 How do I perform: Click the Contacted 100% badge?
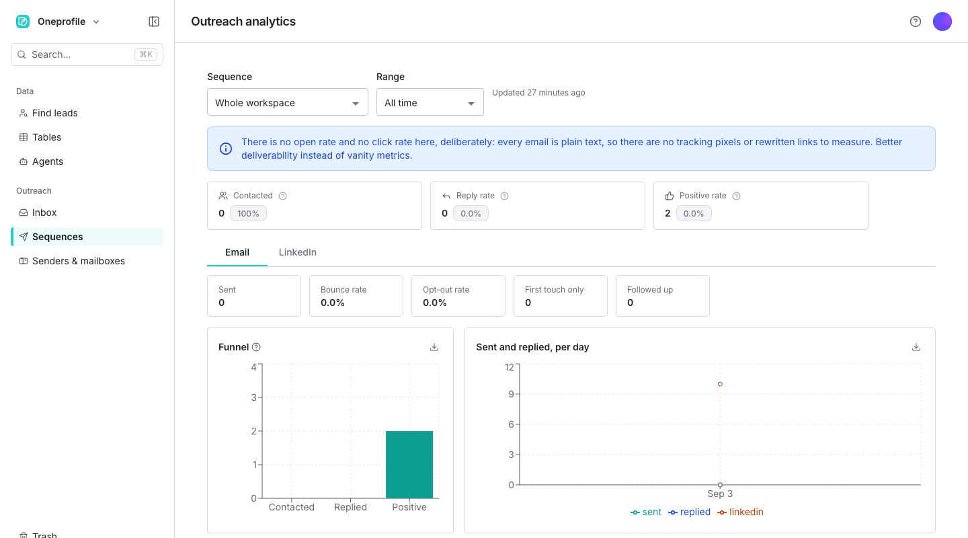(x=249, y=213)
